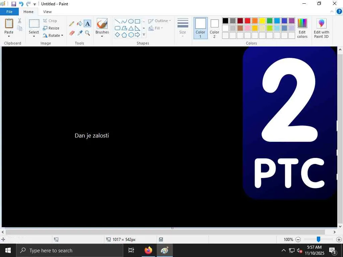Click the Crop button
The image size is (343, 257).
pyautogui.click(x=50, y=21)
